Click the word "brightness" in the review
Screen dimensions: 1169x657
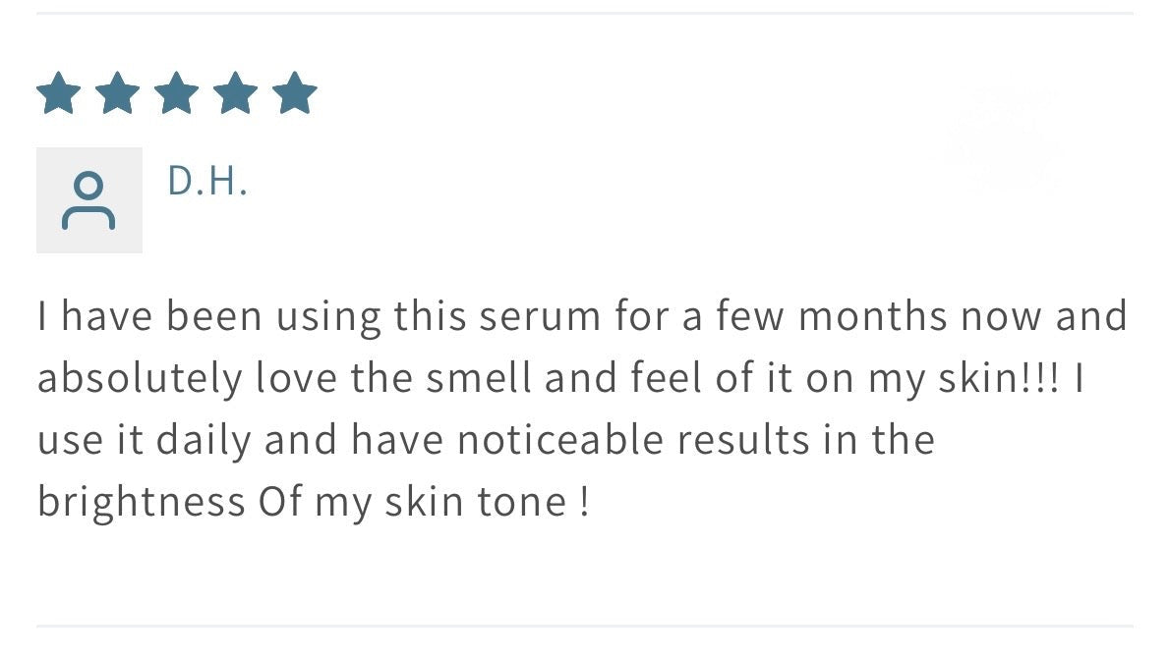(141, 502)
